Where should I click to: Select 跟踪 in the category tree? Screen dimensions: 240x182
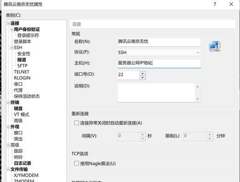pos(18,151)
